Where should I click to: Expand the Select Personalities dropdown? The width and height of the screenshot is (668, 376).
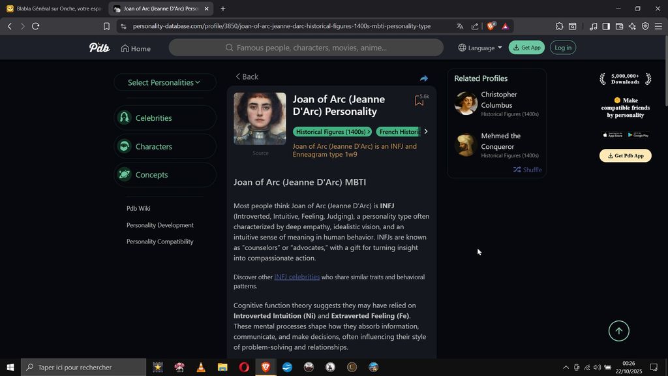(x=165, y=82)
